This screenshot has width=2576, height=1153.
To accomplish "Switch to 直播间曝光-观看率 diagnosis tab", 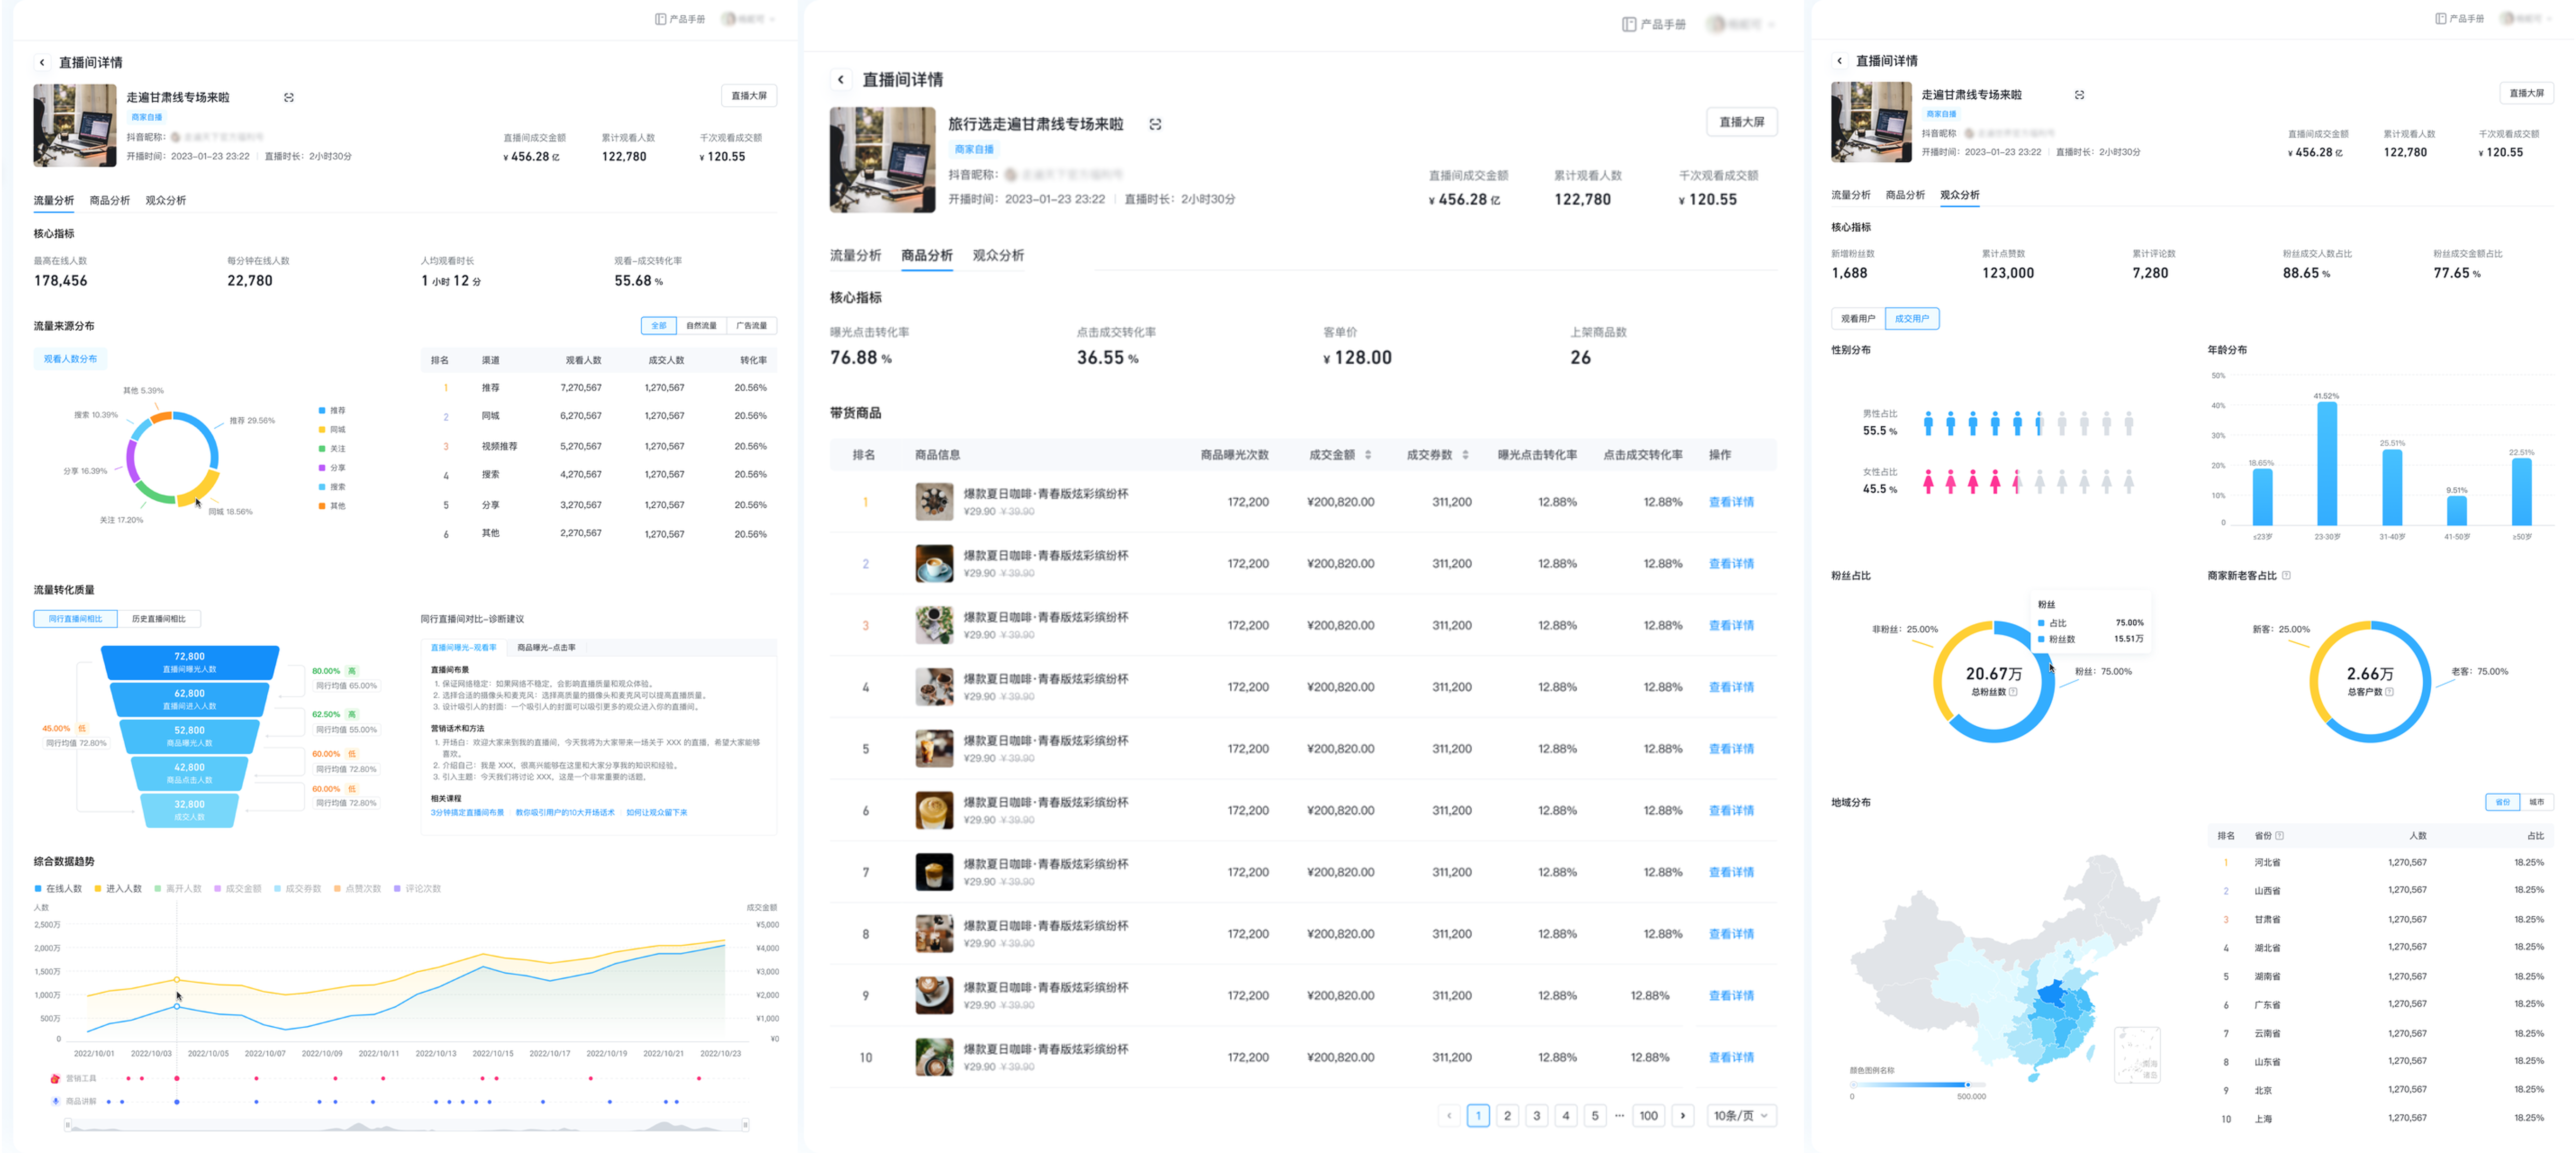I will (463, 648).
